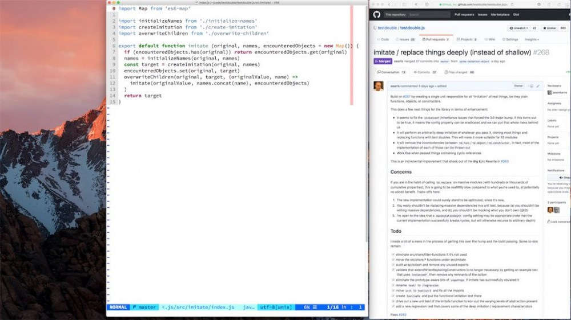
Task: Toggle 'validate that extendWhenReplacingConstructors' checkbox
Action: tap(393, 270)
